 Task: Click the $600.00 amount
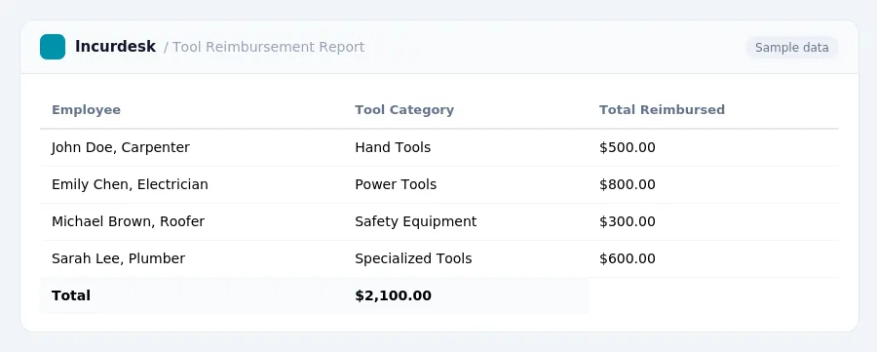tap(627, 258)
